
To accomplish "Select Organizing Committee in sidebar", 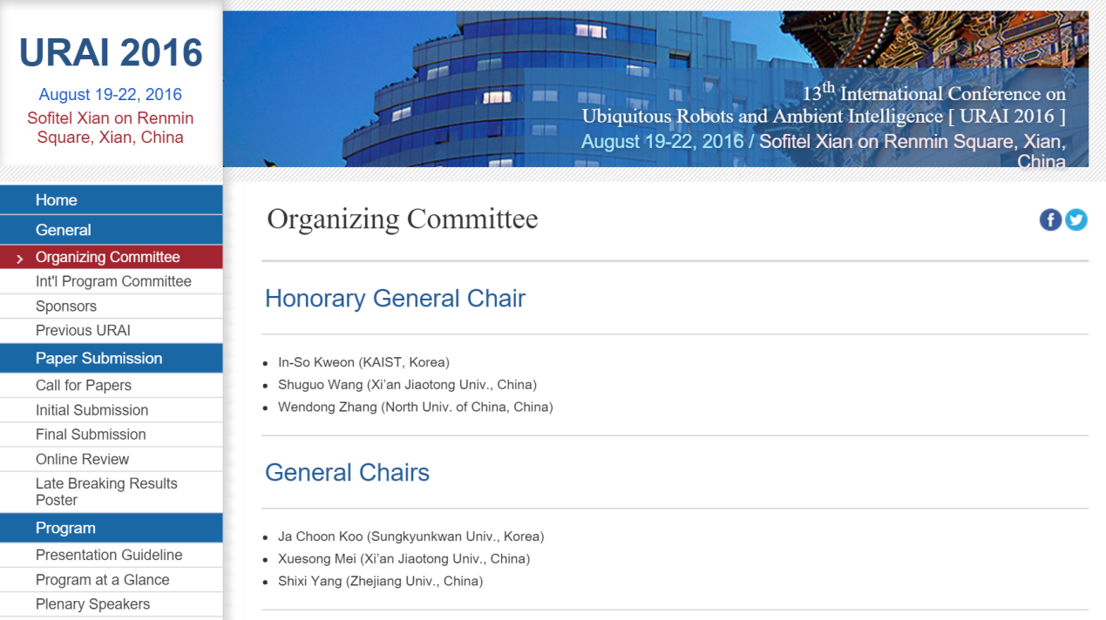I will 107,257.
